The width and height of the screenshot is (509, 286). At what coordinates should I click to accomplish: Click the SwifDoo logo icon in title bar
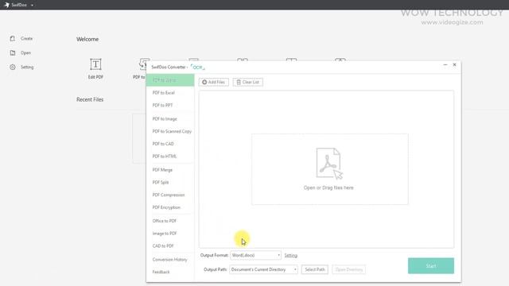point(6,5)
